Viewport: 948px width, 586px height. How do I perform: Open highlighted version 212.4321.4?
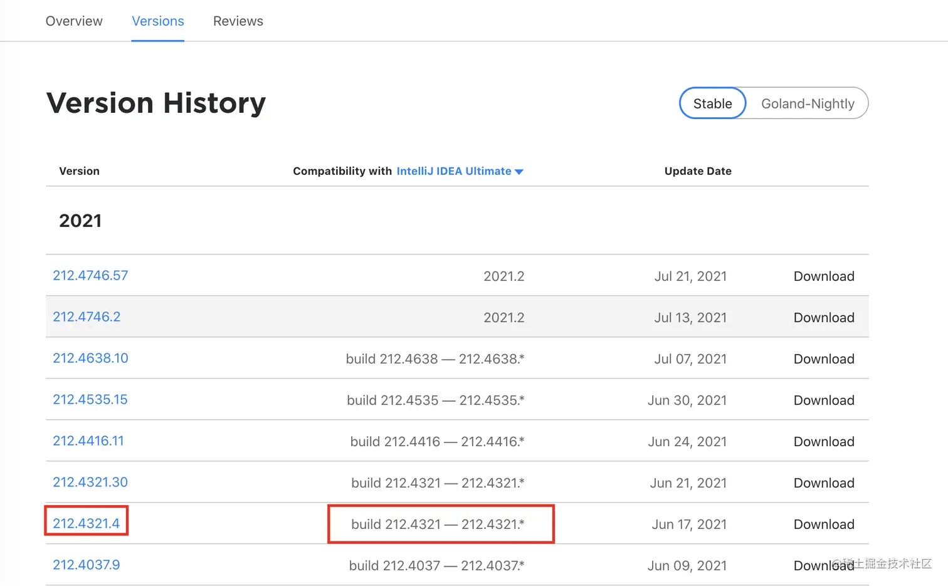[86, 523]
